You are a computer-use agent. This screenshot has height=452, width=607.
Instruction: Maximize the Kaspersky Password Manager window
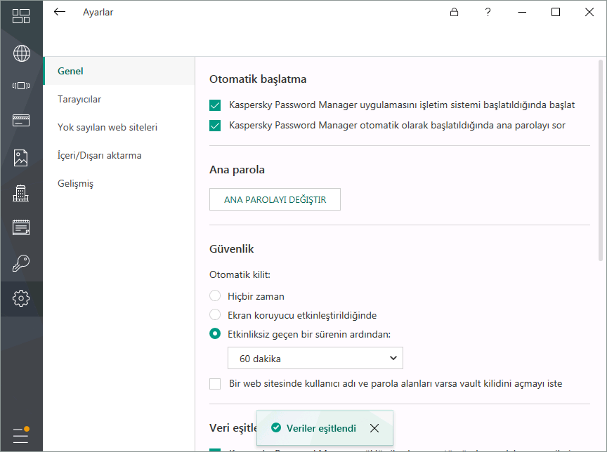point(556,12)
